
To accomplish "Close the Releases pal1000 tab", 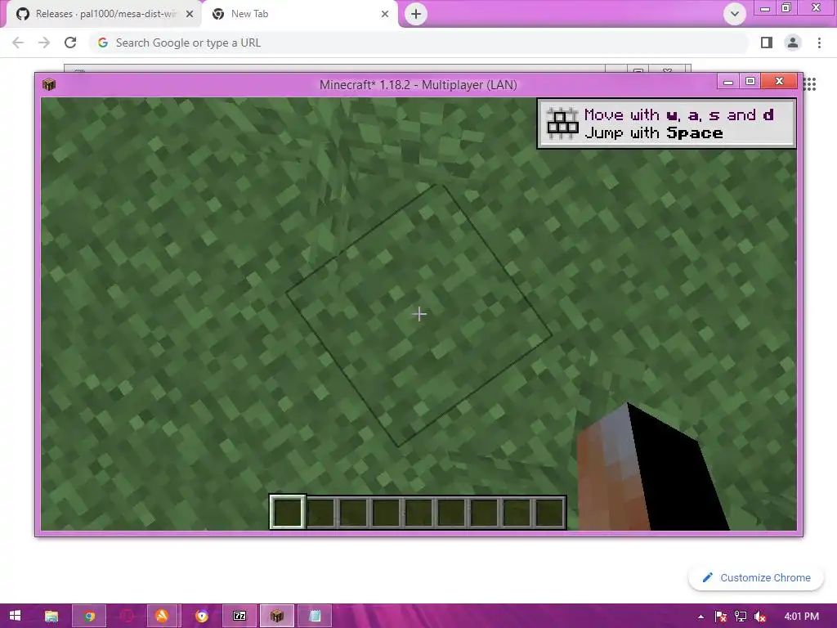I will click(x=190, y=14).
